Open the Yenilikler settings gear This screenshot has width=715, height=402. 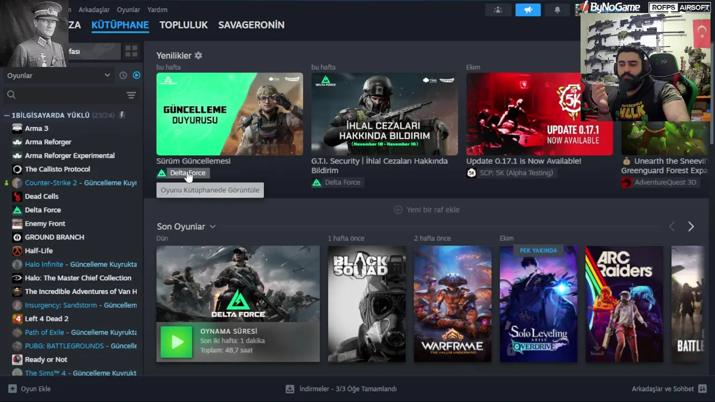198,56
